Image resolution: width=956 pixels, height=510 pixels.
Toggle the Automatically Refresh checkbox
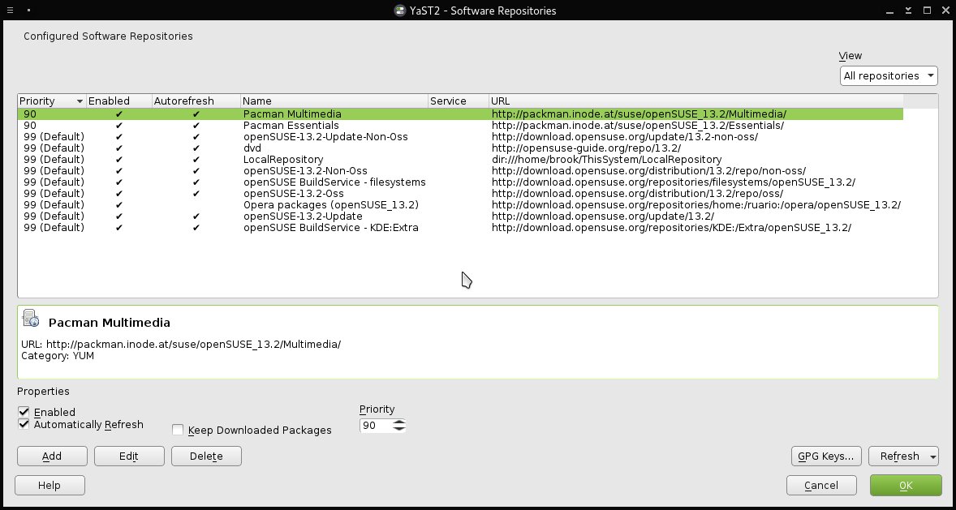pos(24,424)
